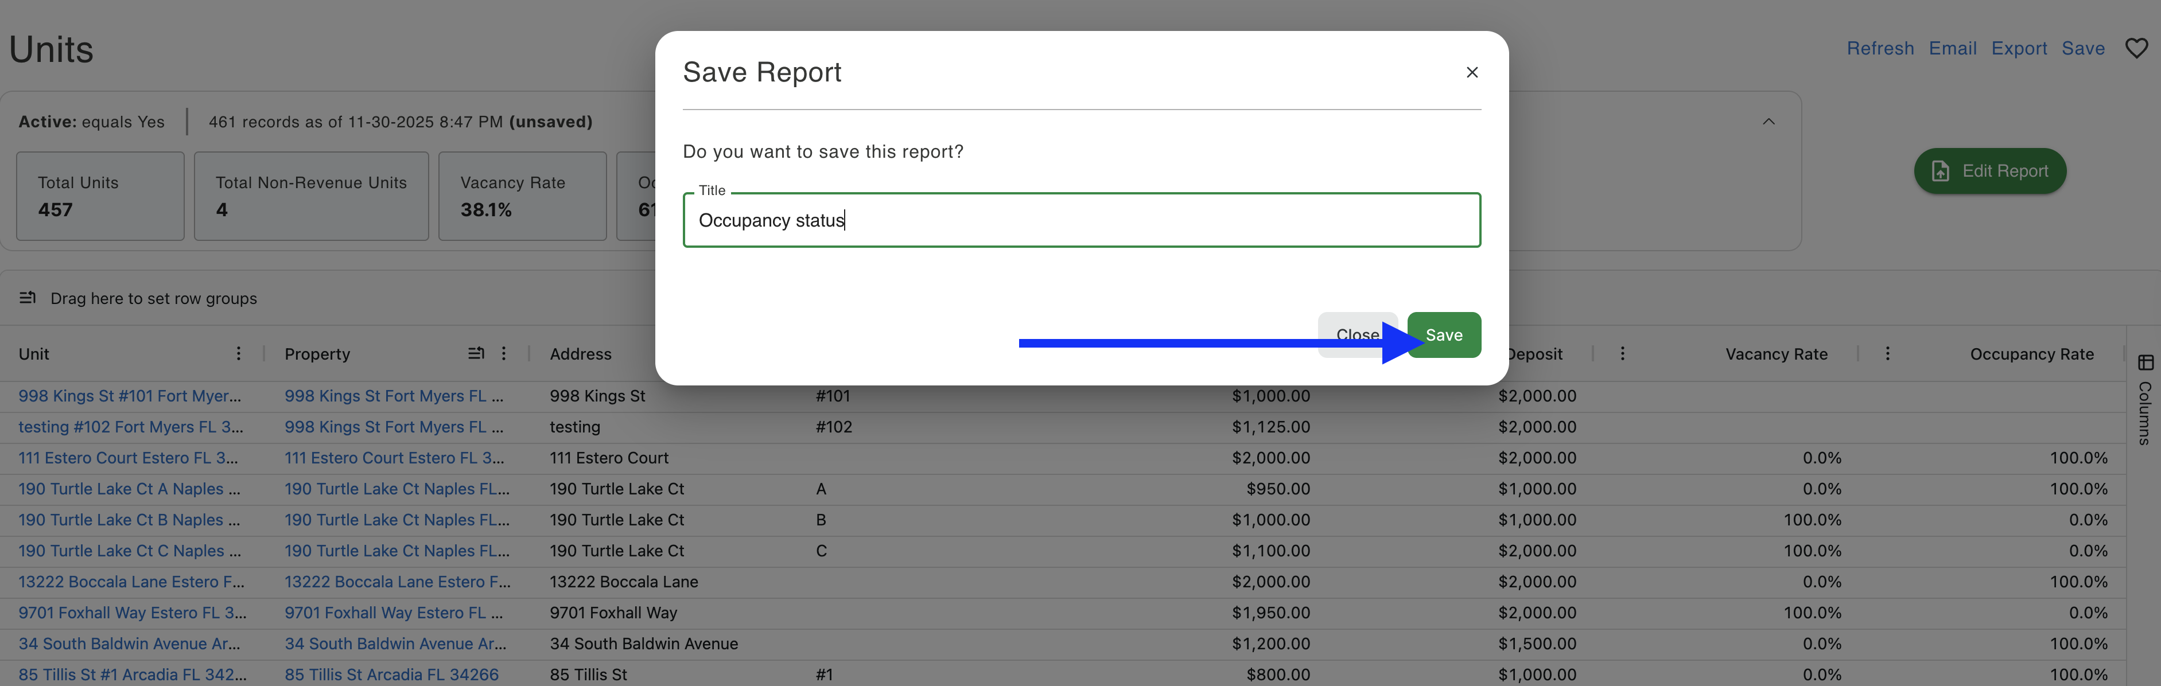Open the 111 Estero Court unit link
Image resolution: width=2161 pixels, height=686 pixels.
point(127,458)
